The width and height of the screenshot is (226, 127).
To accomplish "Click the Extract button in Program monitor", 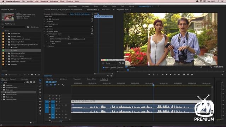I will (x=188, y=74).
